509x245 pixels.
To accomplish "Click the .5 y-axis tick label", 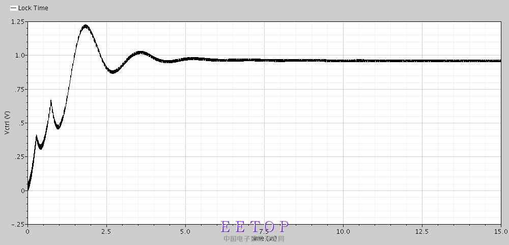I will click(x=22, y=123).
